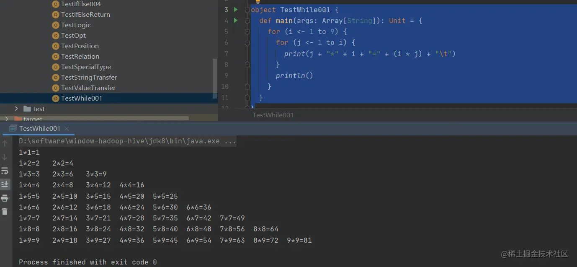Select TestStringTransfer in project tree
Image resolution: width=577 pixels, height=267 pixels.
[89, 78]
